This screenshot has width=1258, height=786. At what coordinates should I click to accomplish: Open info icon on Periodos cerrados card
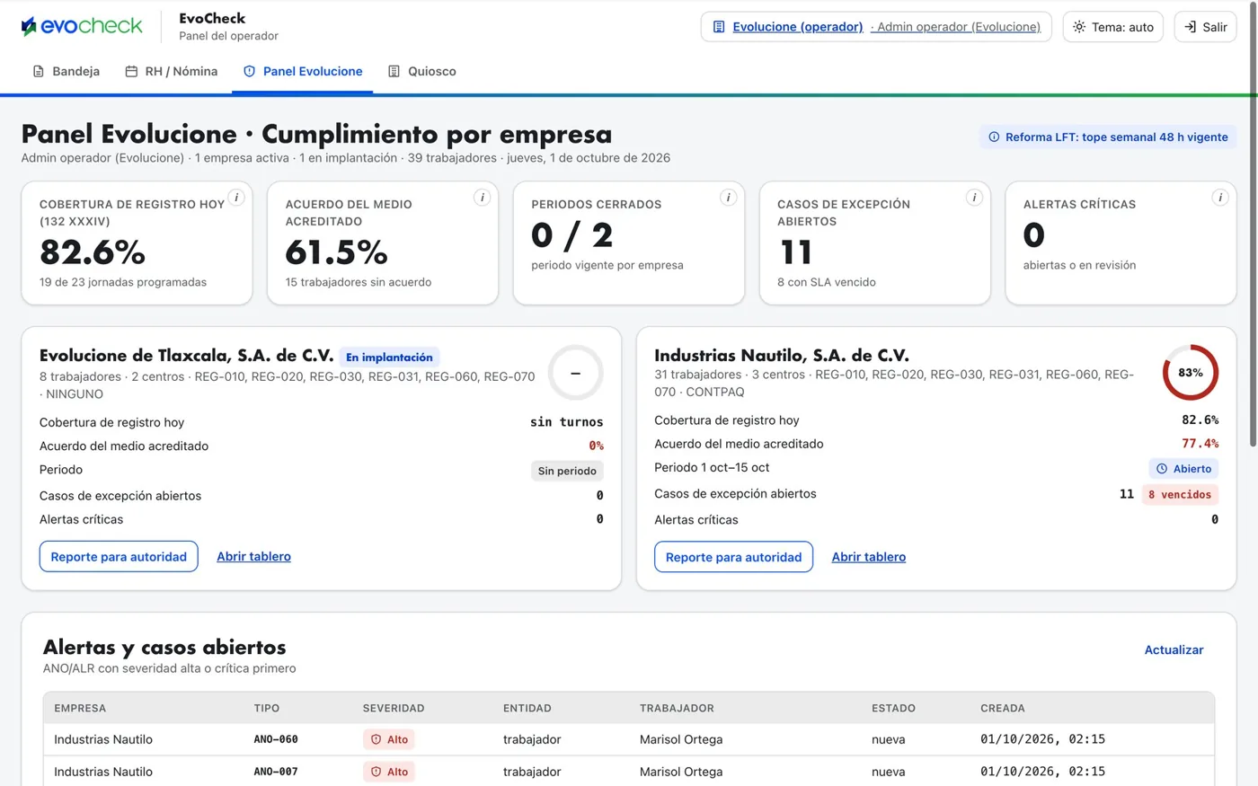(x=729, y=198)
